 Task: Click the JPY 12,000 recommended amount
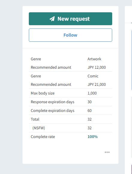click(97, 67)
